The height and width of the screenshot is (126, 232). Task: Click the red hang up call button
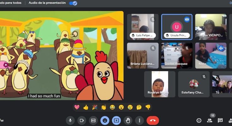click(153, 120)
